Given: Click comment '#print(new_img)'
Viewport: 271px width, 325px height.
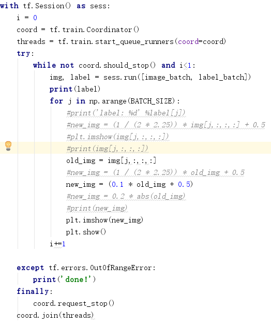Looking at the screenshot, I should (97, 208).
